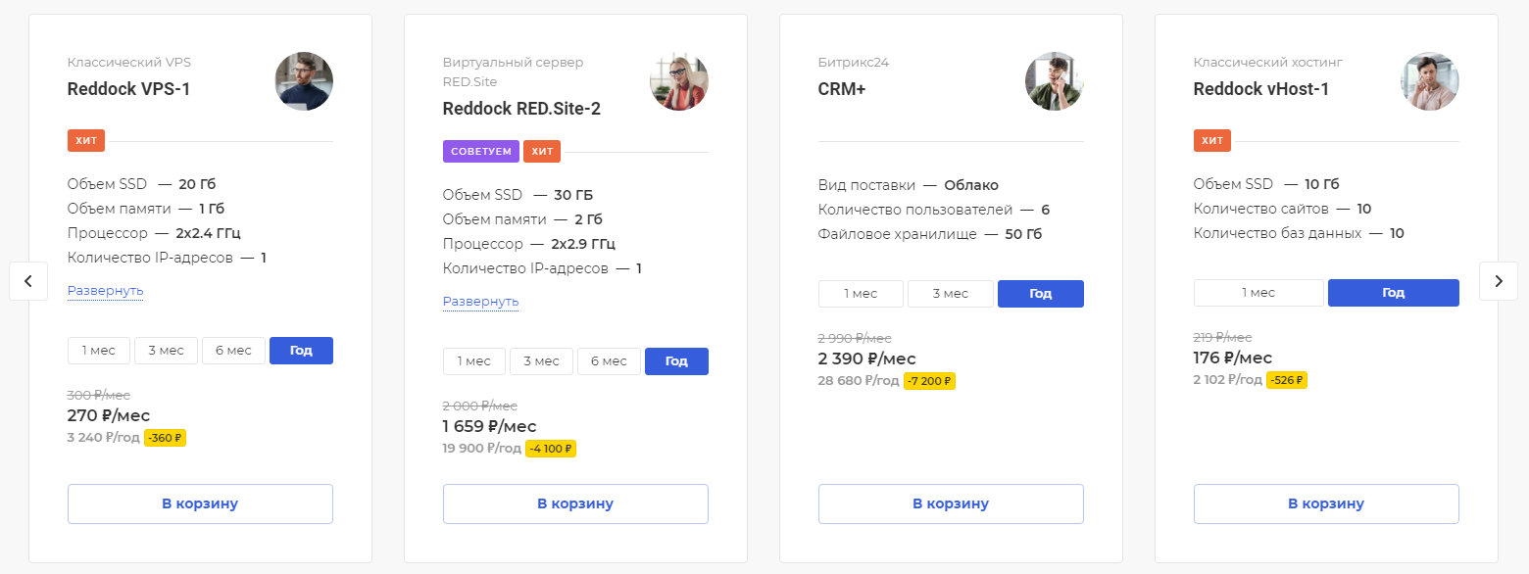
Task: Select 1 мес period for Reddock VPS-1
Action: tap(98, 351)
